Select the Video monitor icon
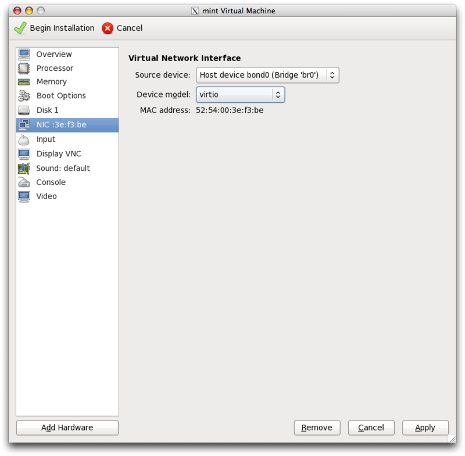This screenshot has width=465, height=456. [x=24, y=196]
